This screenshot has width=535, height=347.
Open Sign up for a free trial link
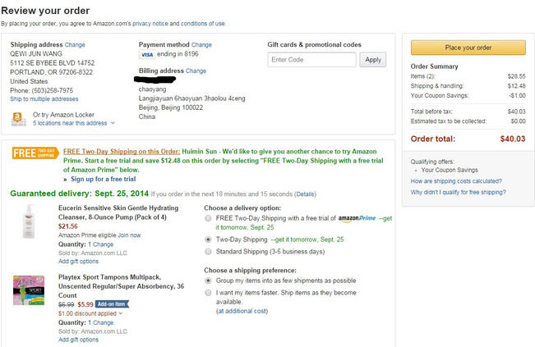point(103,179)
